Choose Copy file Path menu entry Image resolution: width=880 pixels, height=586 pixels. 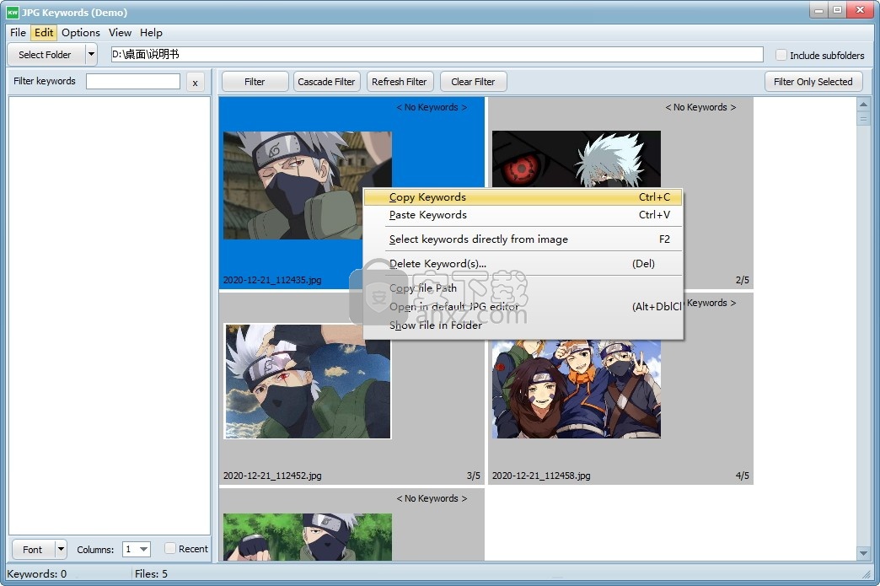coord(523,288)
